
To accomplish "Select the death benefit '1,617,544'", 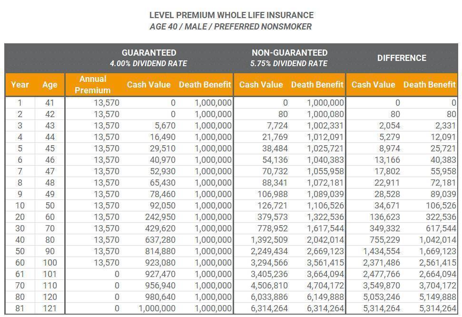I will (325, 228).
